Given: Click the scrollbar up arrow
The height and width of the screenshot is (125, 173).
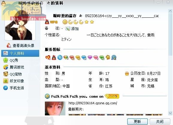Looking at the screenshot, I should [x=170, y=11].
